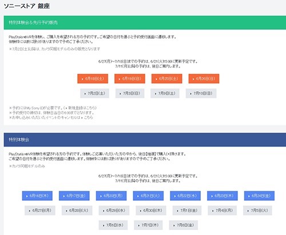
Task: Click the gray 7月5日(火) button
Action: point(257,210)
